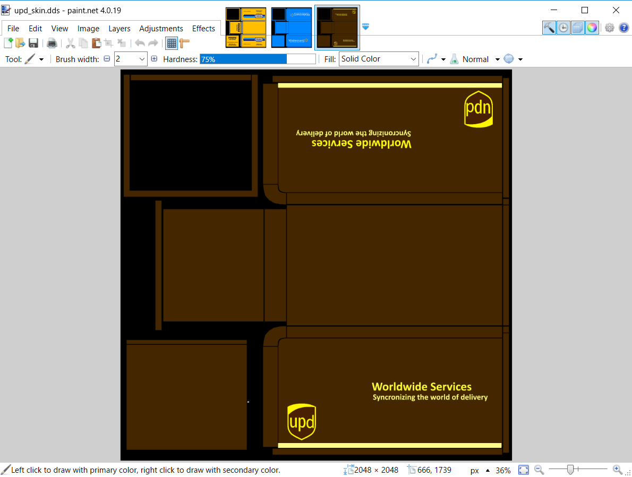Open the Help menu question mark icon
Viewport: 632px width, 477px height.
(x=624, y=28)
